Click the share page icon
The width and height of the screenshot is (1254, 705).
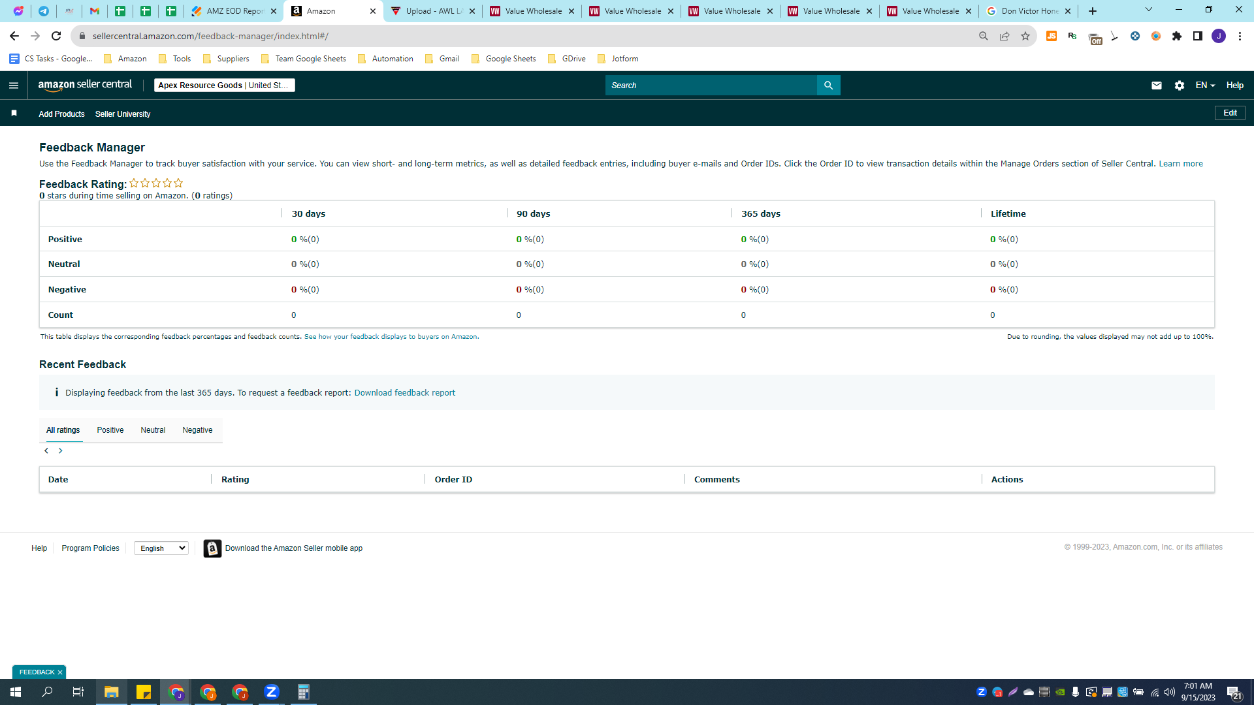pyautogui.click(x=1005, y=36)
